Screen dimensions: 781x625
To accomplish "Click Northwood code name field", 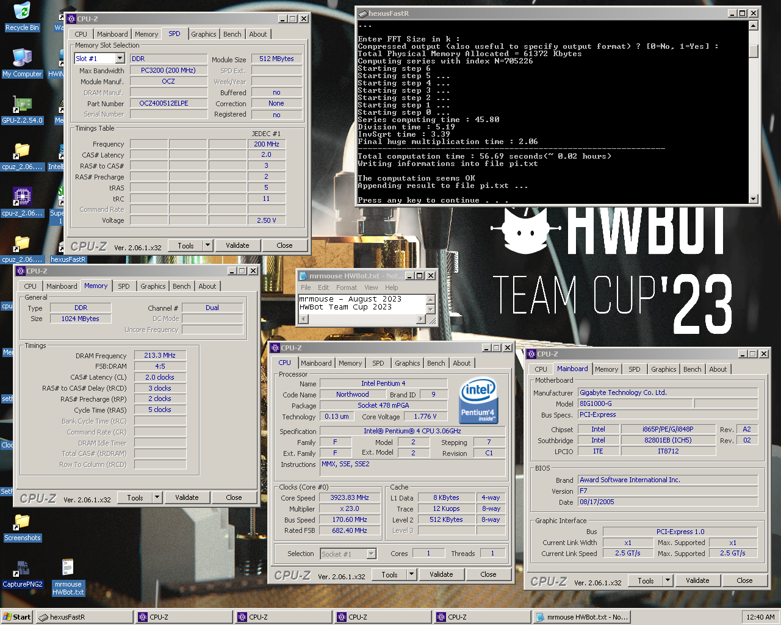I will tap(353, 394).
